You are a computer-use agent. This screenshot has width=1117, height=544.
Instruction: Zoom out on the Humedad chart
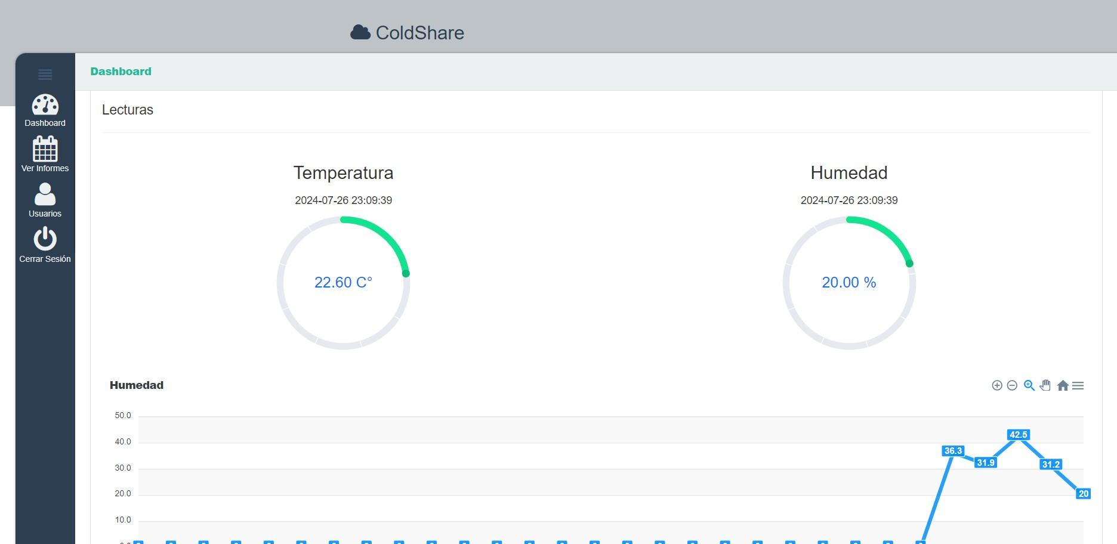[x=1012, y=385]
